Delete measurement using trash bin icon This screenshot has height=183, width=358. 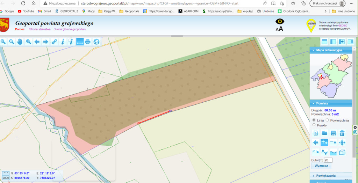click(342, 133)
